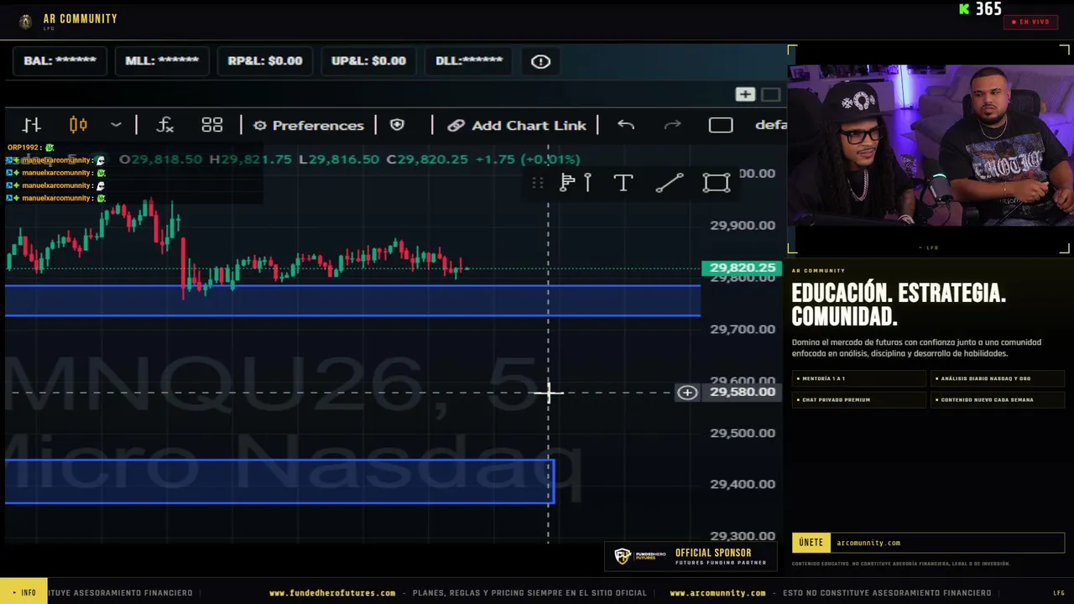Click the 29,400.00 price axis label
1074x604 pixels.
tap(743, 484)
